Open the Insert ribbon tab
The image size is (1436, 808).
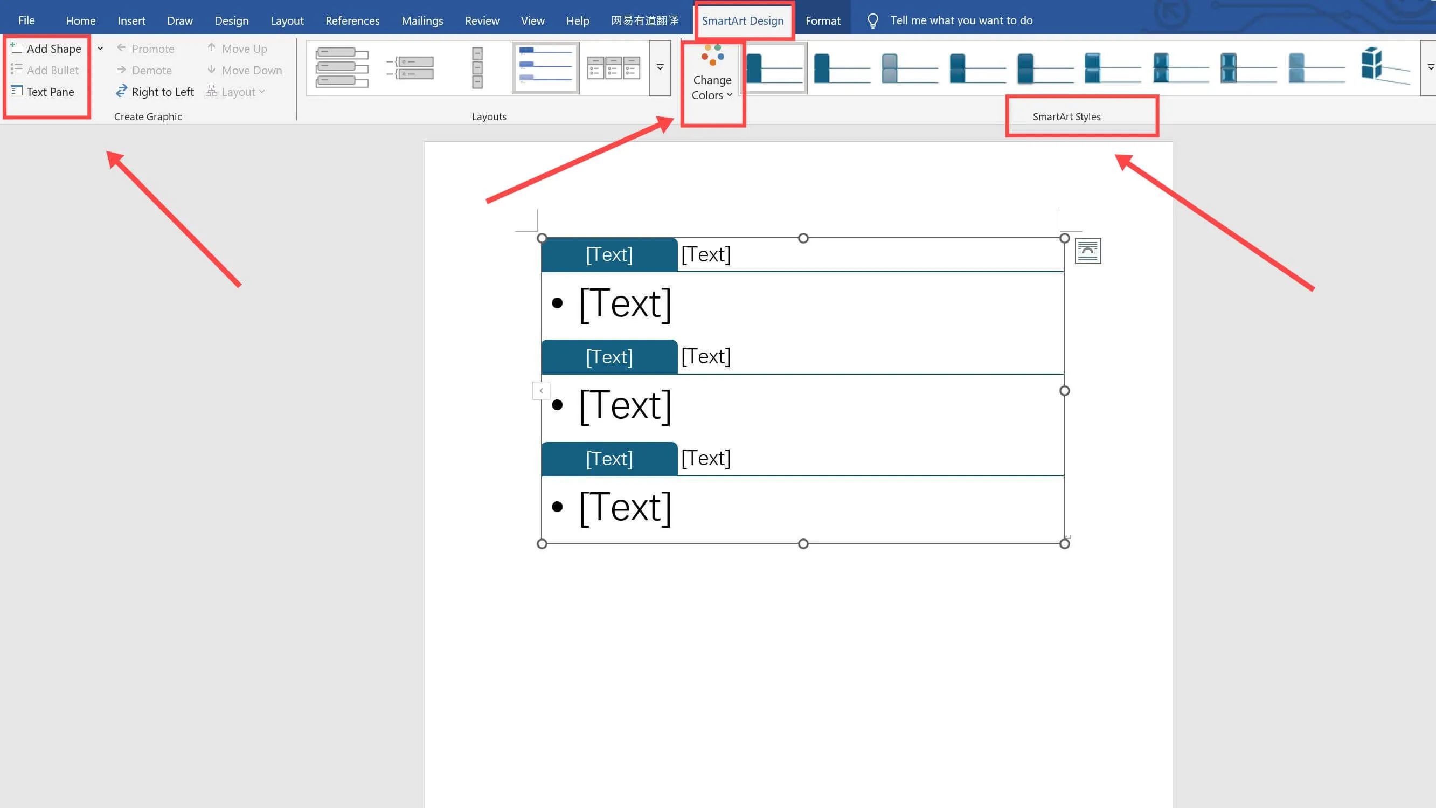(x=131, y=20)
